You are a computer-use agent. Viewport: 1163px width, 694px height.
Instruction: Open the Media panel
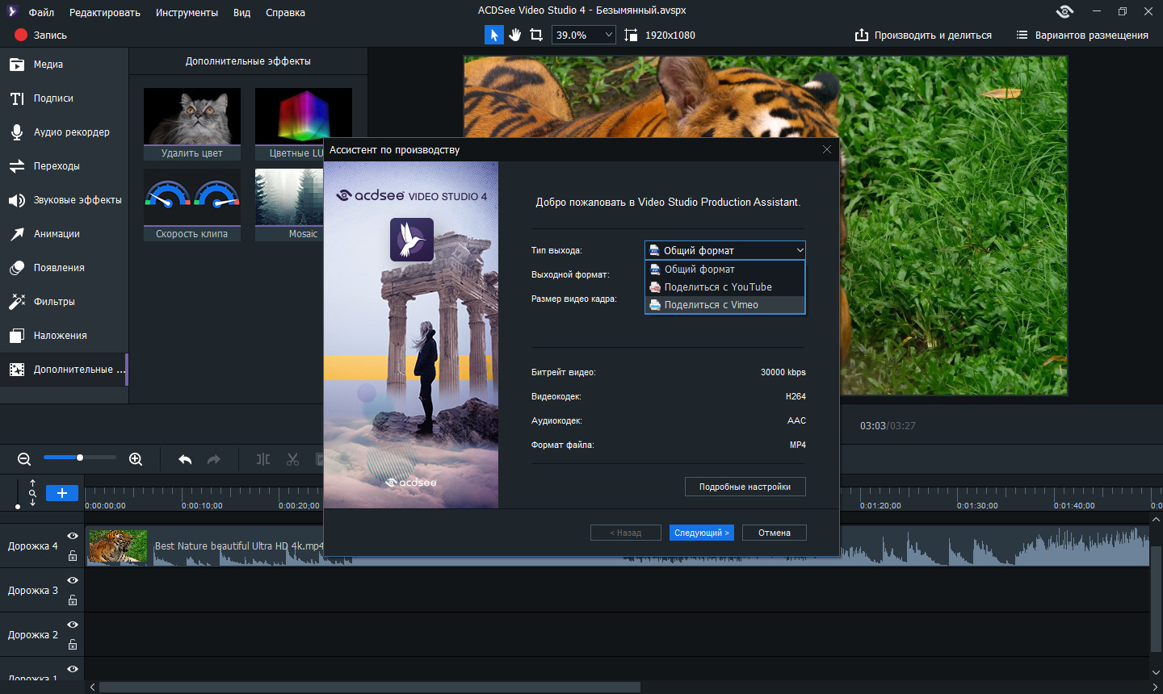(x=64, y=65)
